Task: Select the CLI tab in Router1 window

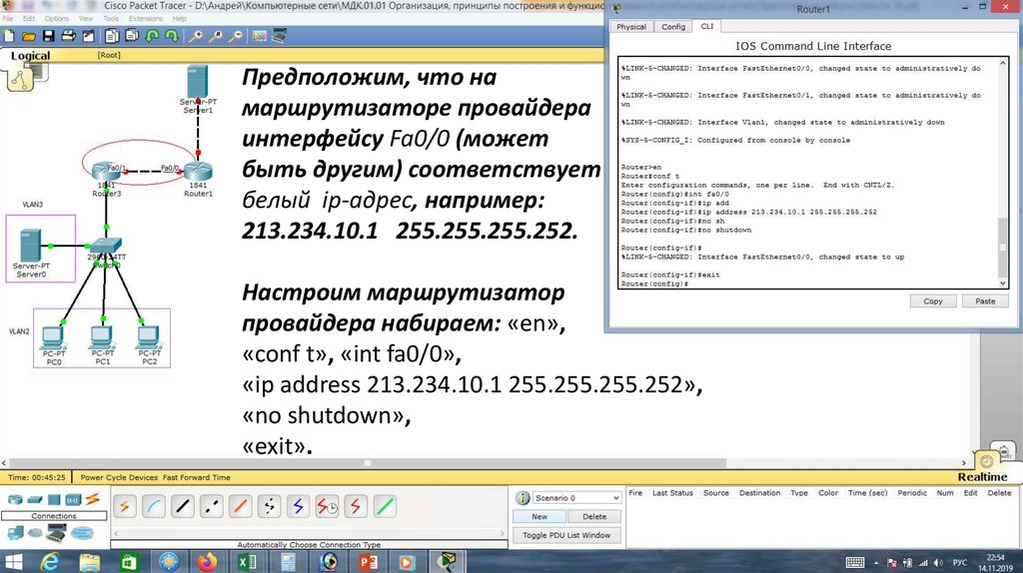Action: pos(707,26)
